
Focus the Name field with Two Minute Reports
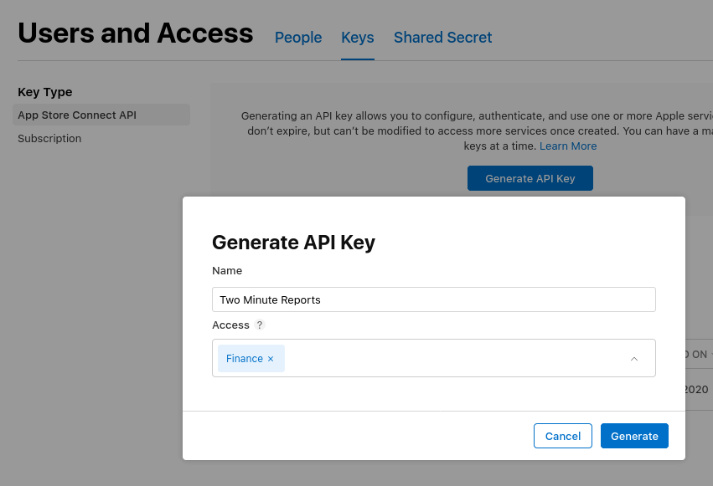click(434, 299)
